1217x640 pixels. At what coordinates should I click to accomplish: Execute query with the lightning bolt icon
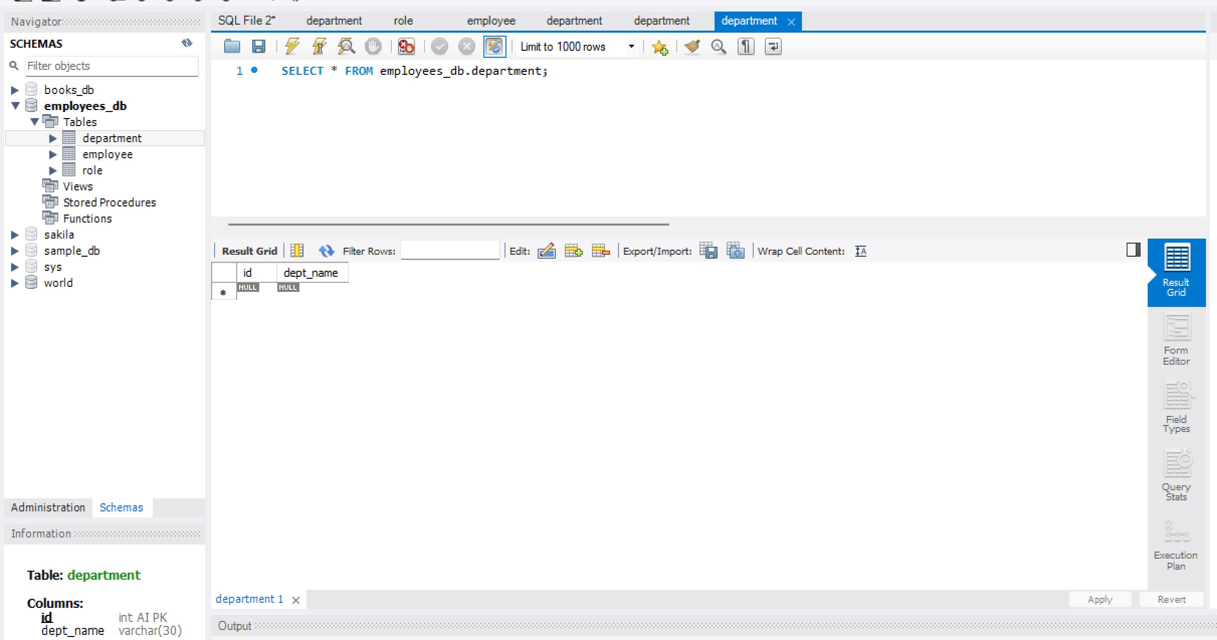292,47
